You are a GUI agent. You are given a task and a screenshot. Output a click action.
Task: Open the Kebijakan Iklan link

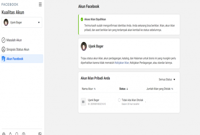pos(122,63)
